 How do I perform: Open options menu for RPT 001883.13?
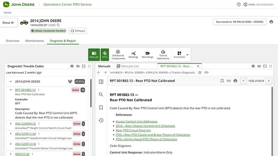click(39, 90)
